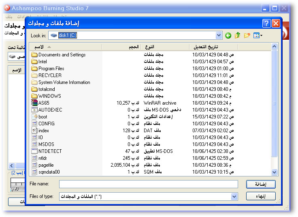298x217 pixels.
Task: Select the Program Files folder icon
Action: point(34,69)
